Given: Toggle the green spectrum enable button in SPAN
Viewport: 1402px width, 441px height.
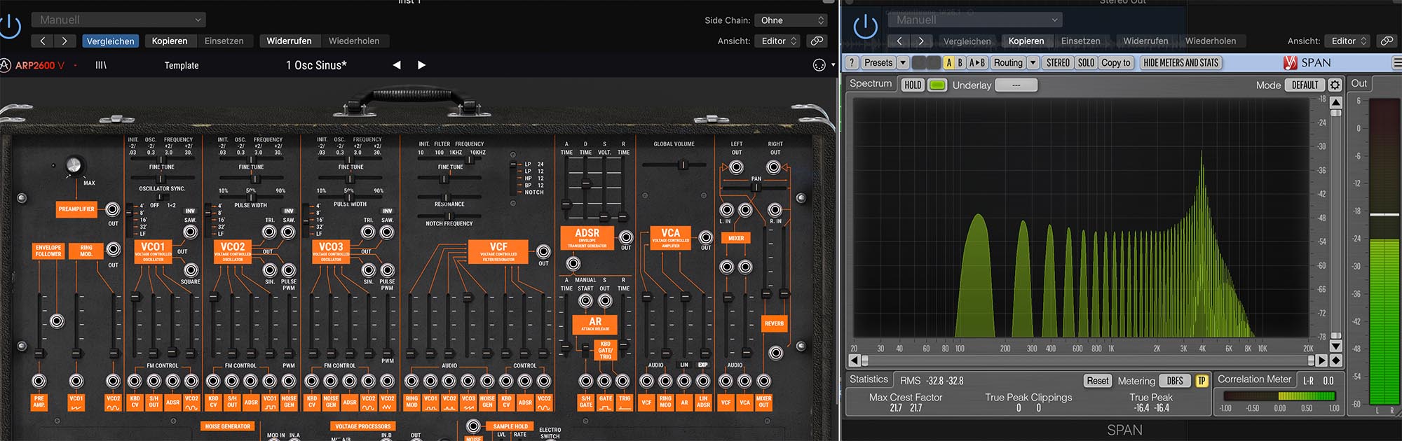Looking at the screenshot, I should coord(937,85).
